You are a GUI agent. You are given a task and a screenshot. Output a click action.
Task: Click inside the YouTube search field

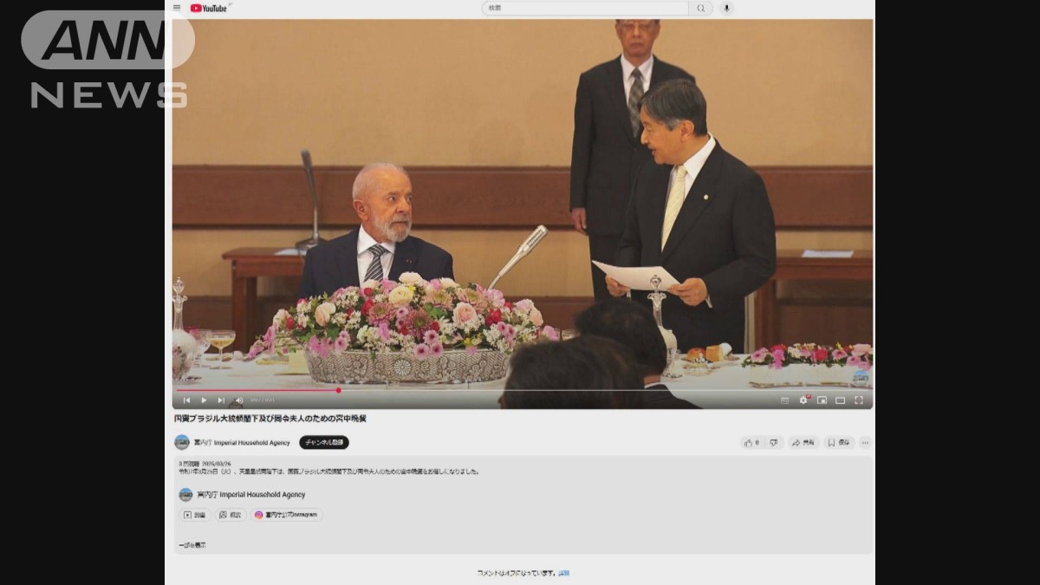click(x=585, y=8)
